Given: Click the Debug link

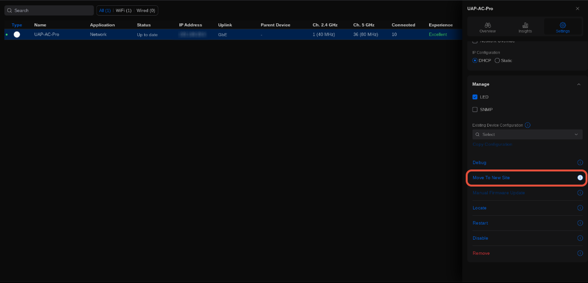Looking at the screenshot, I should click(x=479, y=163).
